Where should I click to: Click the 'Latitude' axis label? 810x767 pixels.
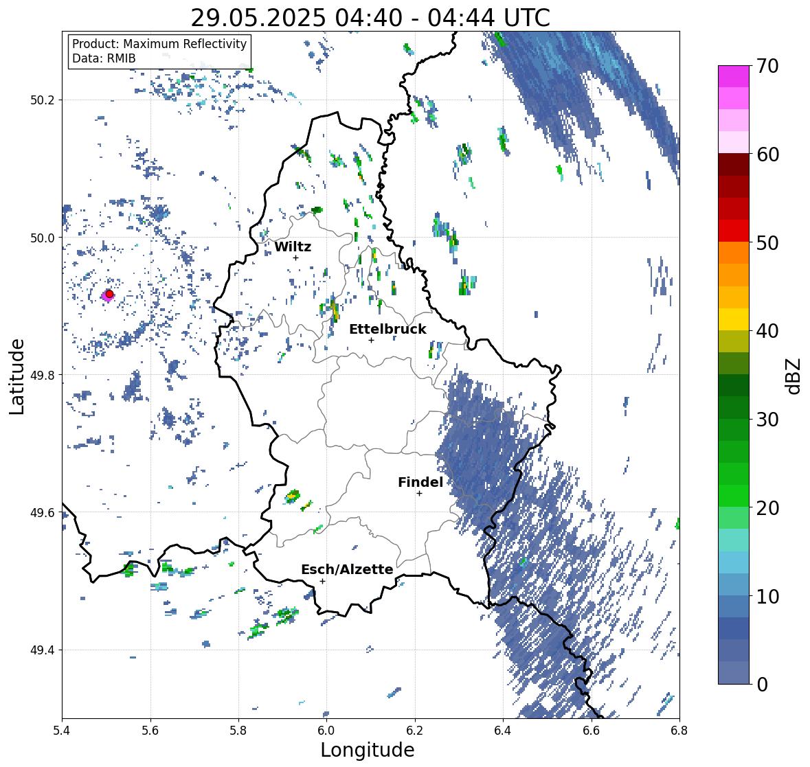[17, 377]
